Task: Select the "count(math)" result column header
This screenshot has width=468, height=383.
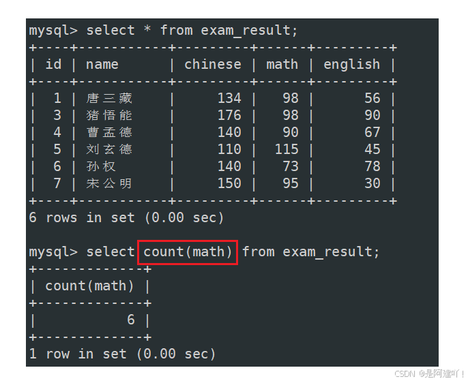Action: 89,286
